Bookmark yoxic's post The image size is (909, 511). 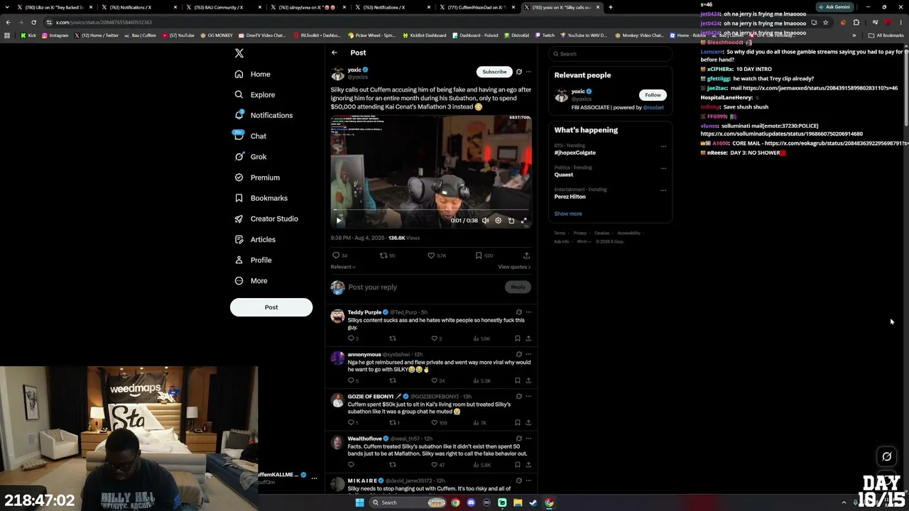479,255
